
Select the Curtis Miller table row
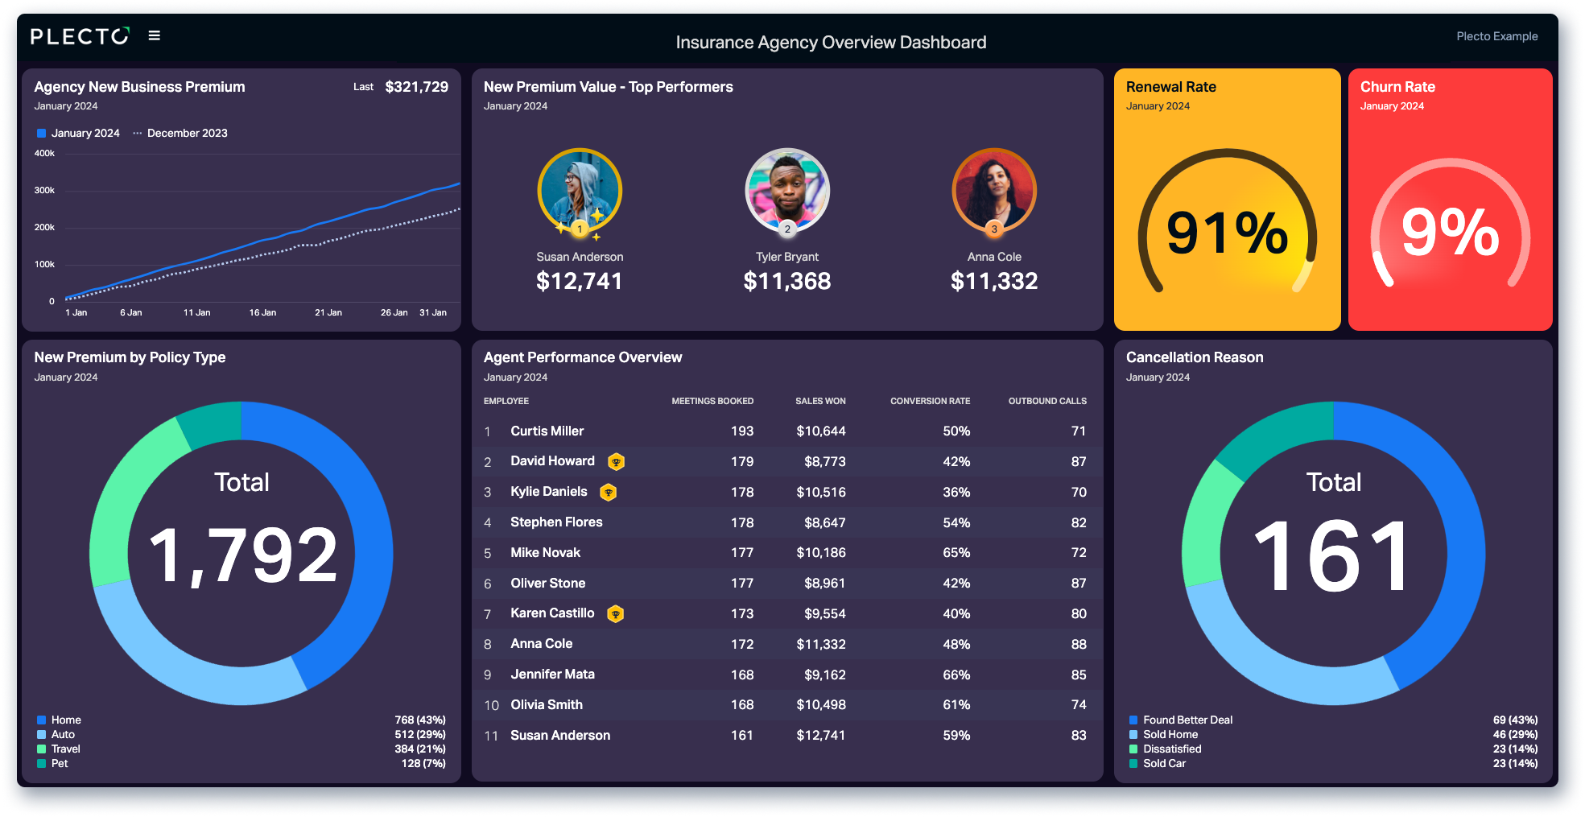pyautogui.click(x=787, y=431)
